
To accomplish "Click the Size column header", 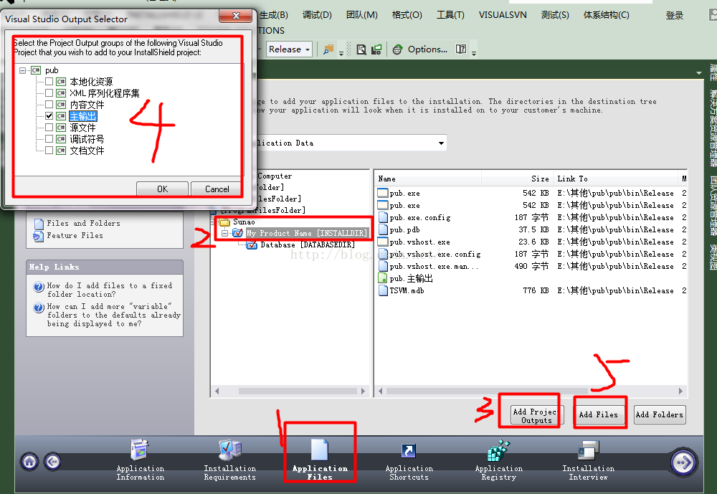I will [x=517, y=179].
